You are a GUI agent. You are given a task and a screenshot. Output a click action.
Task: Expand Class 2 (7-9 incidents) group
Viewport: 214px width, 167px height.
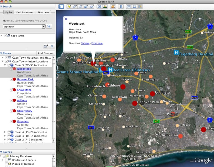(5, 140)
